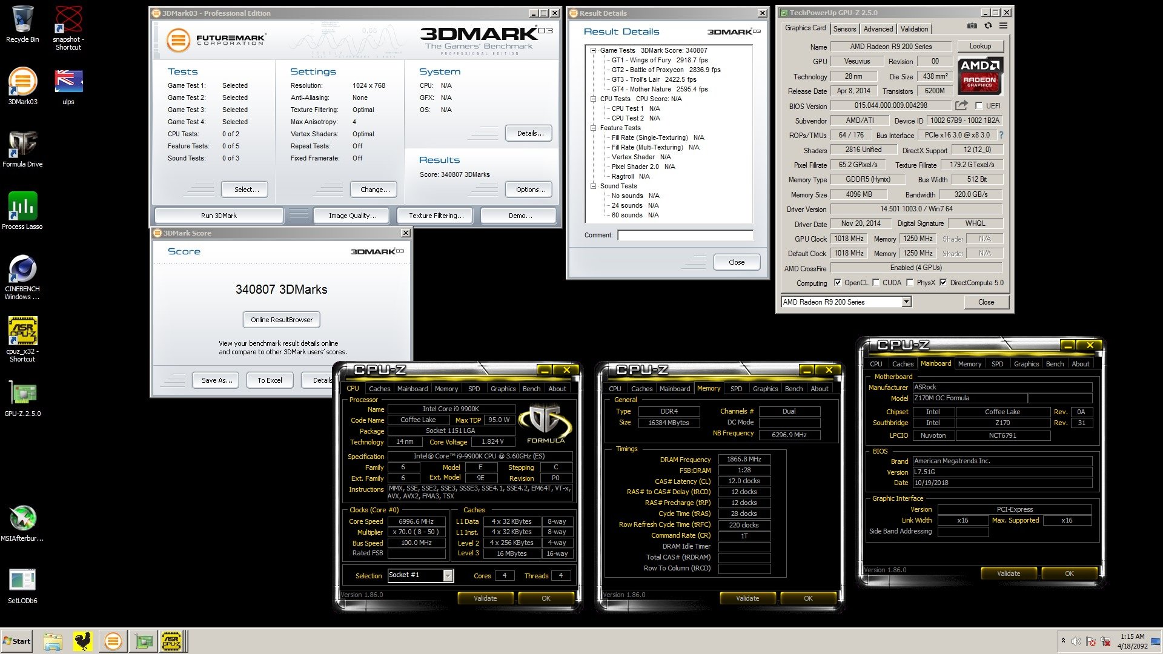
Task: Click the Bus Interface question mark icon
Action: click(x=1001, y=135)
